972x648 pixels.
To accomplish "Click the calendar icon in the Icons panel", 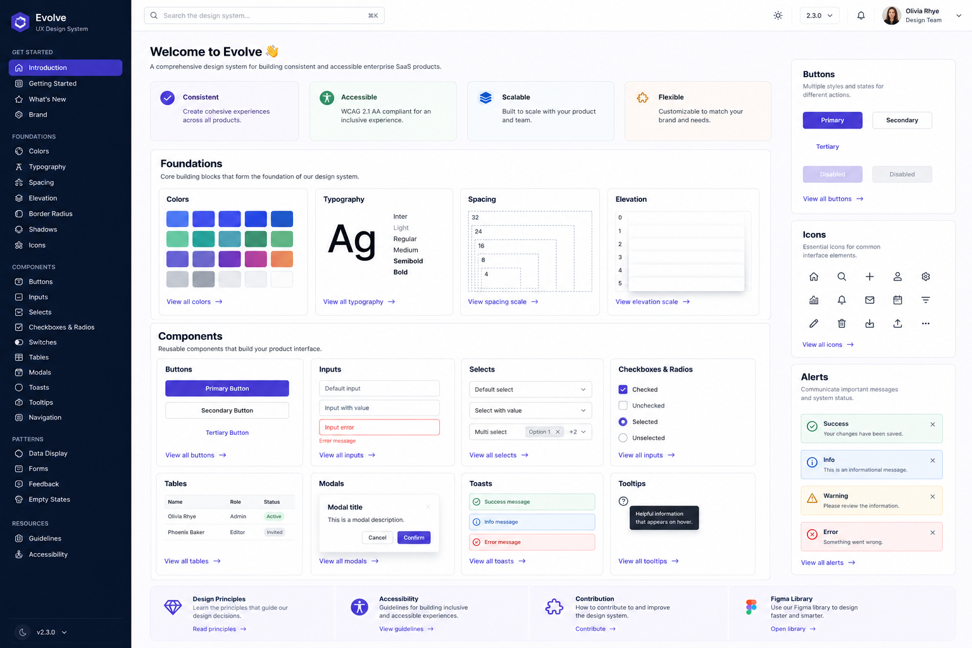I will pyautogui.click(x=897, y=300).
